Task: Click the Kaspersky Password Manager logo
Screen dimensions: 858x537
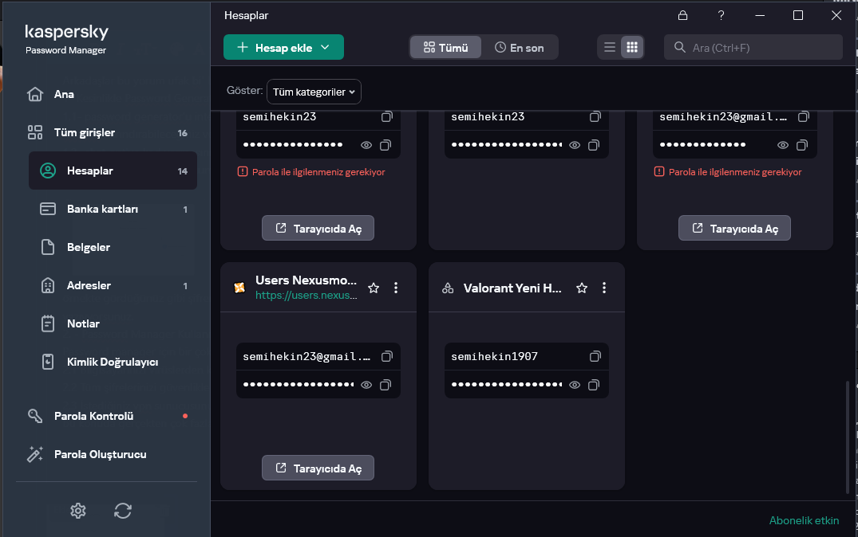Action: 66,39
